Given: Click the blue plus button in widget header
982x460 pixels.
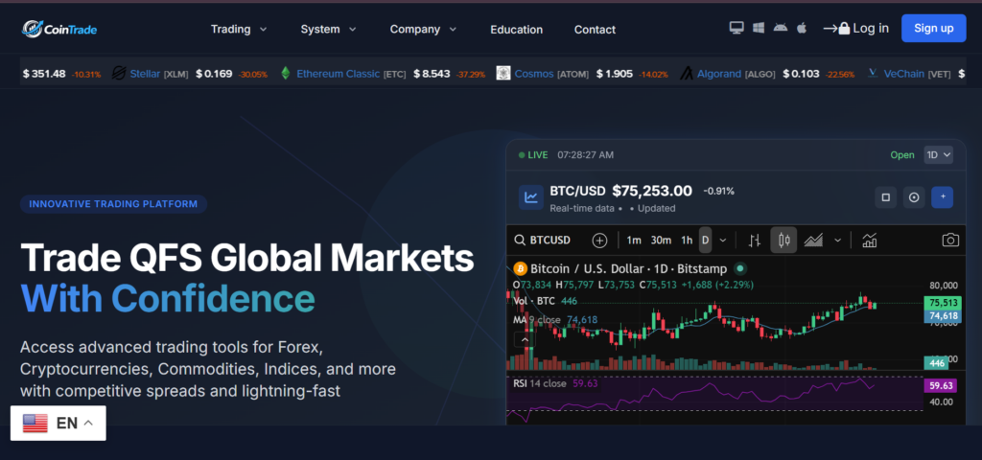Looking at the screenshot, I should click(943, 197).
